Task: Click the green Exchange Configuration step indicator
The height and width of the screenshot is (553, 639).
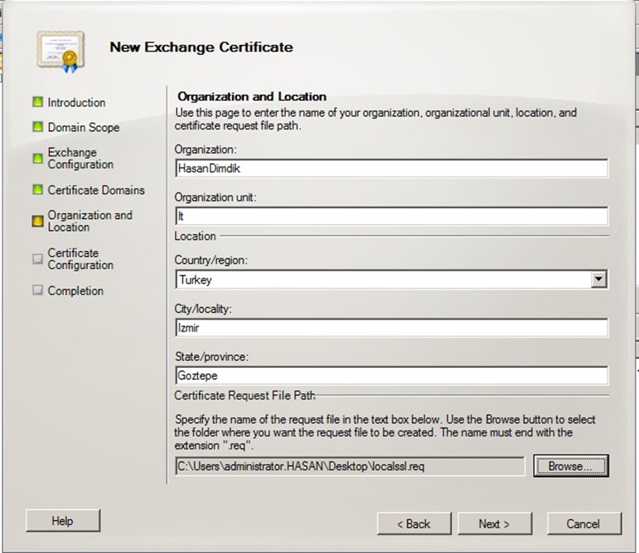Action: point(37,158)
